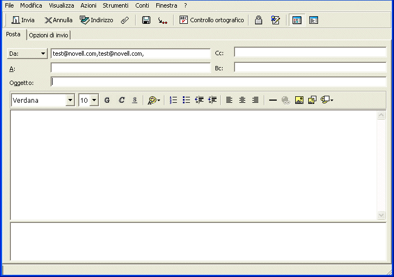This screenshot has width=394, height=277.
Task: Open the Finestra menu
Action: [167, 5]
